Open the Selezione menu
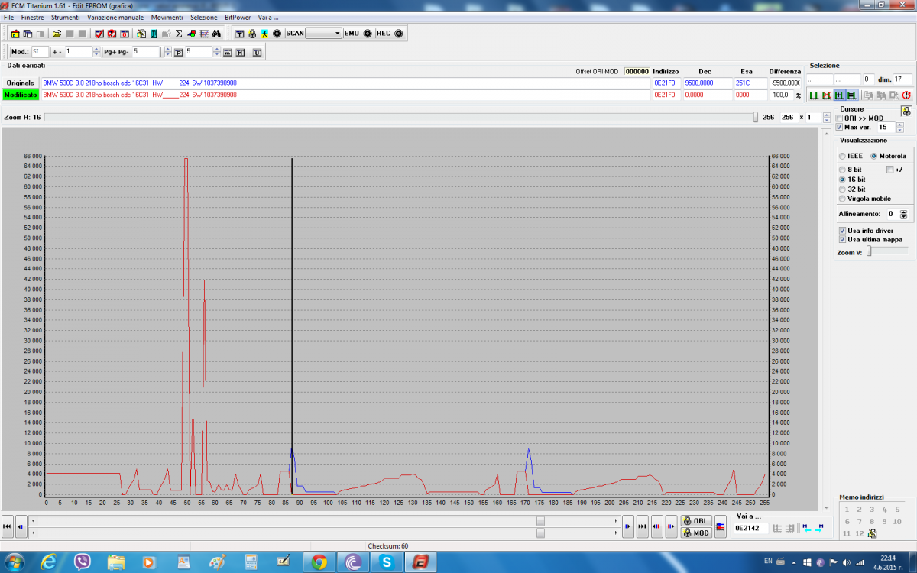 pyautogui.click(x=204, y=17)
